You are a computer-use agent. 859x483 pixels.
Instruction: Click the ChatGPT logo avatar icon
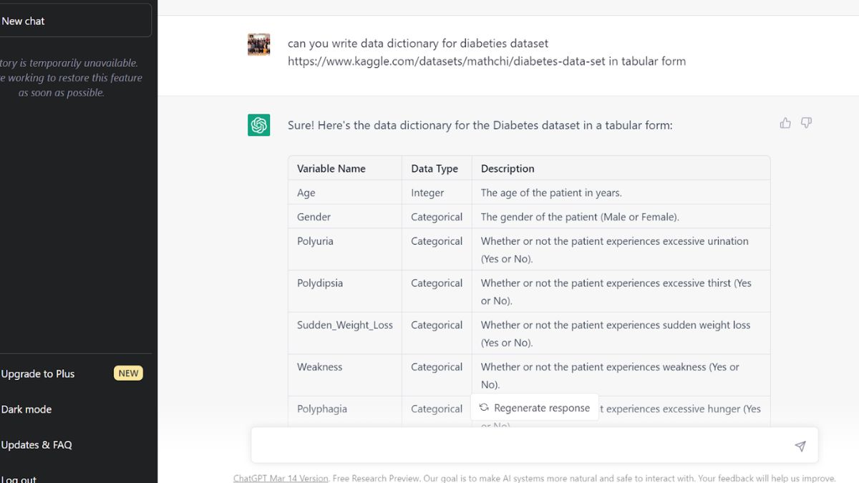coord(259,125)
